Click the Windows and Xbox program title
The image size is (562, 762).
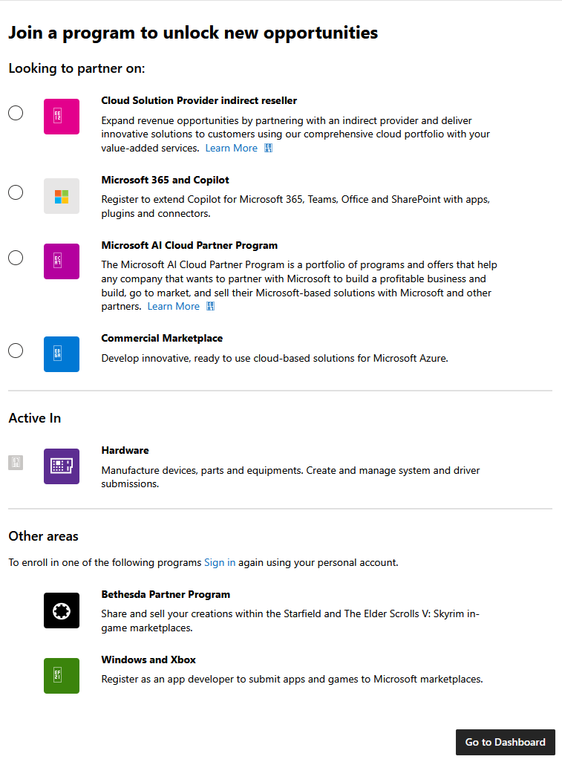(148, 660)
